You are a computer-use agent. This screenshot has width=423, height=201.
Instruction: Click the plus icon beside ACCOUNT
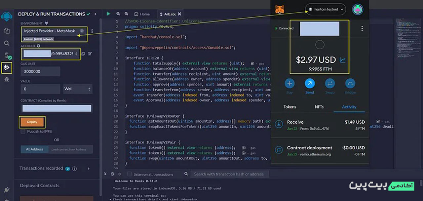[x=38, y=46]
